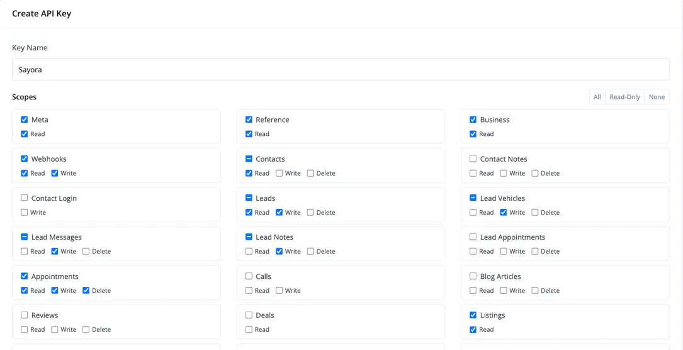Disable Read under Leads

pos(249,212)
